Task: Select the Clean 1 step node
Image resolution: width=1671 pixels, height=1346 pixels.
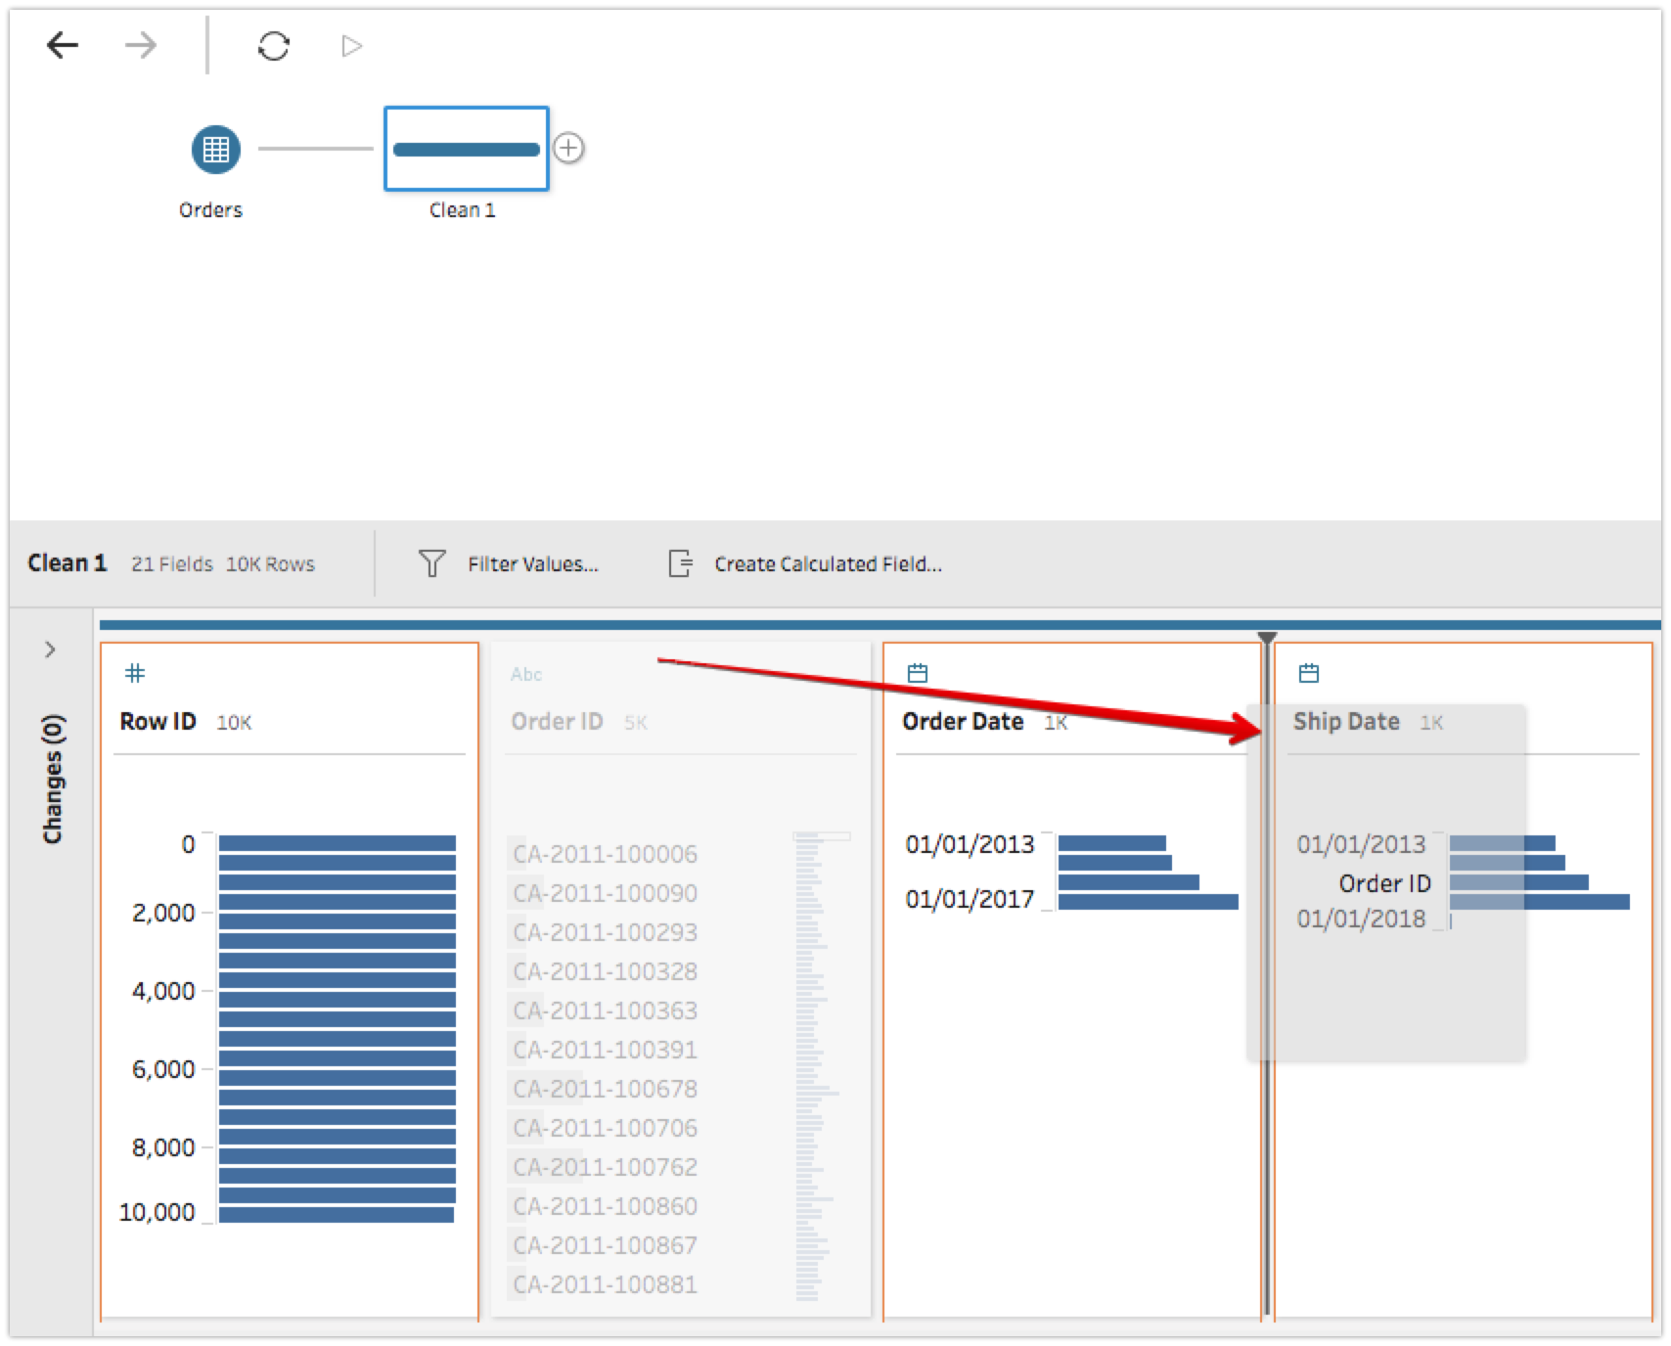Action: pos(466,149)
